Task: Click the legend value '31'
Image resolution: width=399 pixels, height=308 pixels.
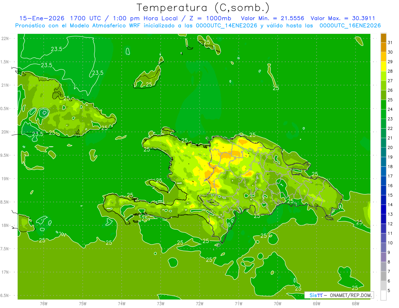Action: click(390, 43)
